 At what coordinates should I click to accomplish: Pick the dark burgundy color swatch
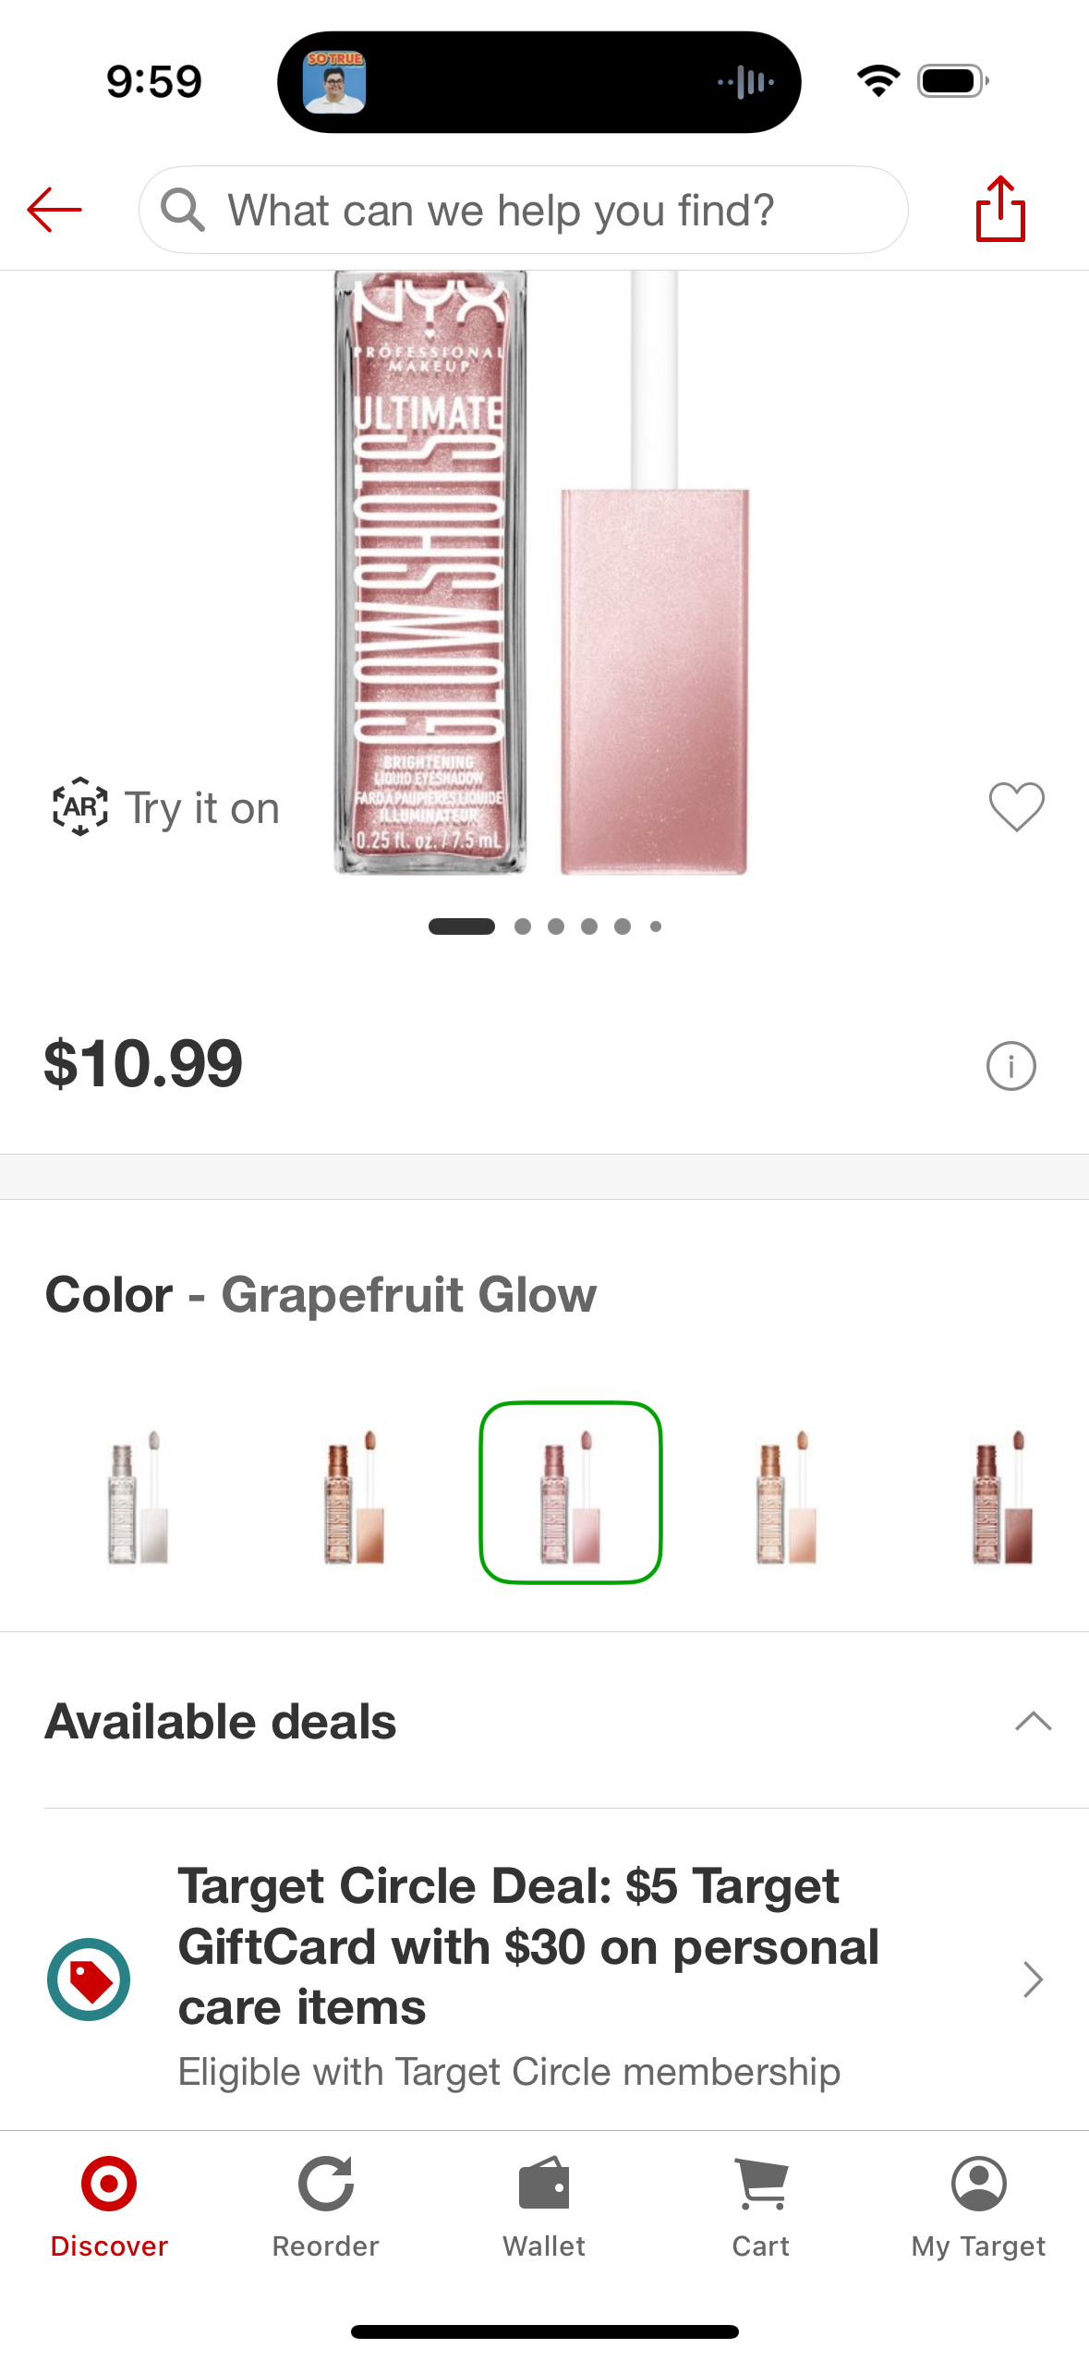(1002, 1494)
